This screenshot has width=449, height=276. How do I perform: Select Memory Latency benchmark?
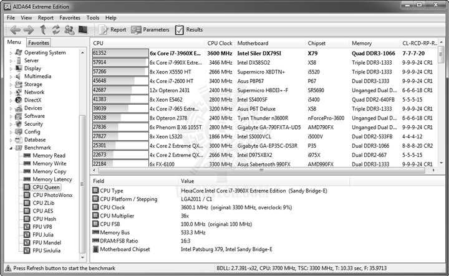pos(52,179)
